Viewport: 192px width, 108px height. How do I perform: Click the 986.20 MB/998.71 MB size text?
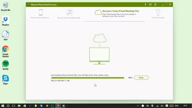tap(60, 81)
